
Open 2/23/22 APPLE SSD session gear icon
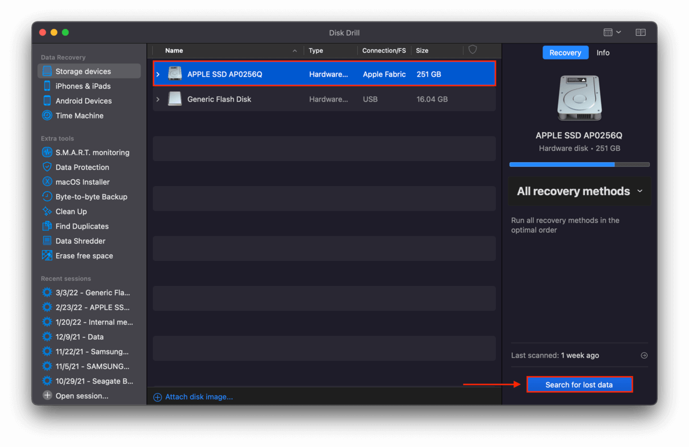pos(47,307)
